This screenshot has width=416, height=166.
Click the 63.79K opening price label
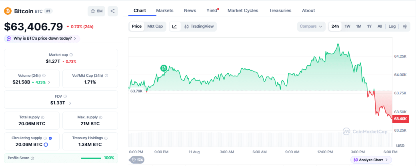click(x=136, y=91)
